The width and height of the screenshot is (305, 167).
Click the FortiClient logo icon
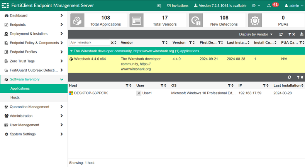[x=5, y=5]
